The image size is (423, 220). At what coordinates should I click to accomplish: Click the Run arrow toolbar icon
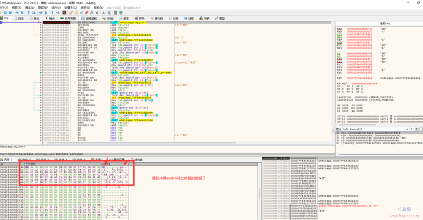click(17, 13)
